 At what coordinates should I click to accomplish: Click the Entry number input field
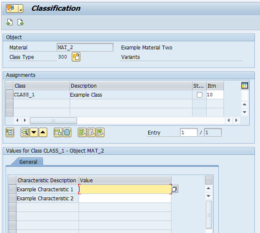click(x=189, y=132)
